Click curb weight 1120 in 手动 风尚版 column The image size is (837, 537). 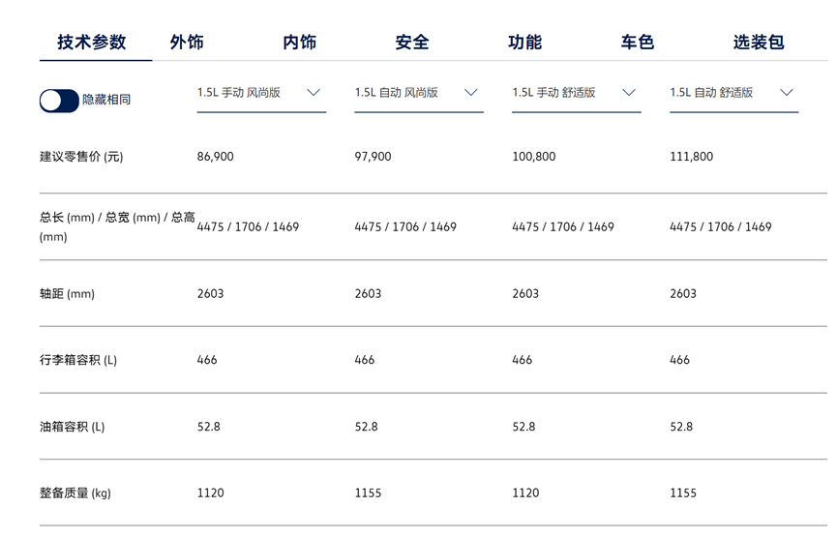tap(210, 492)
